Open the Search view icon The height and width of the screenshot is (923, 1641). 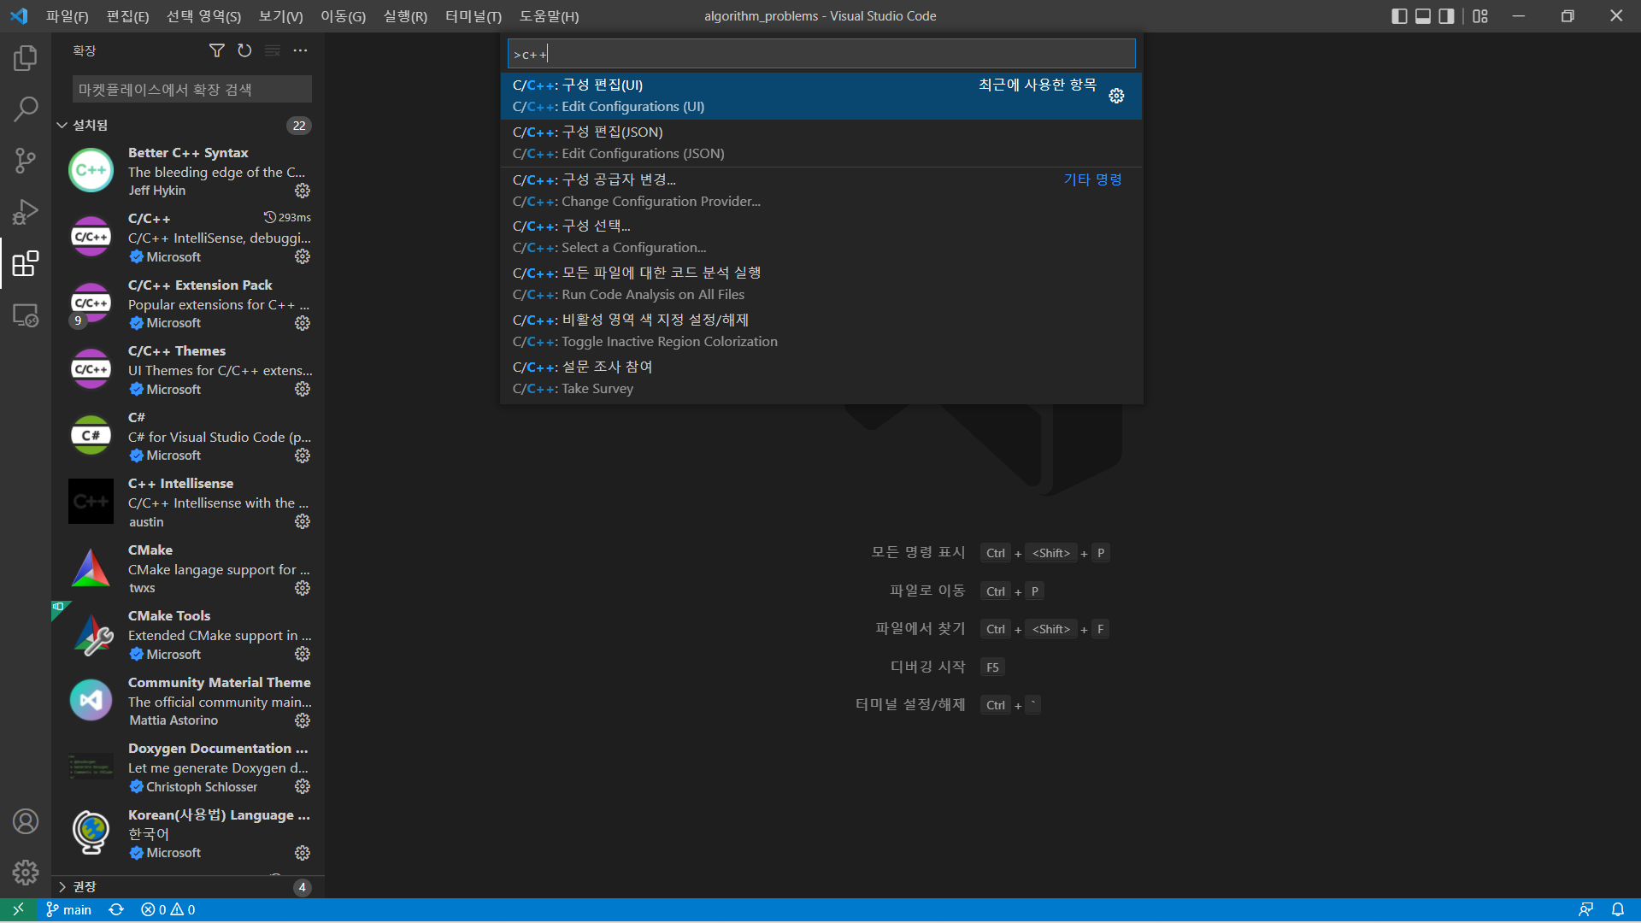tap(26, 109)
